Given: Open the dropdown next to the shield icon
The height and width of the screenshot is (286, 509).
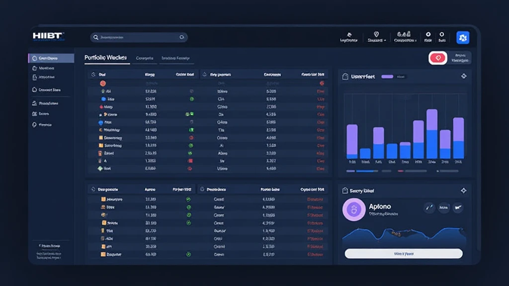Looking at the screenshot, I should [x=385, y=40].
